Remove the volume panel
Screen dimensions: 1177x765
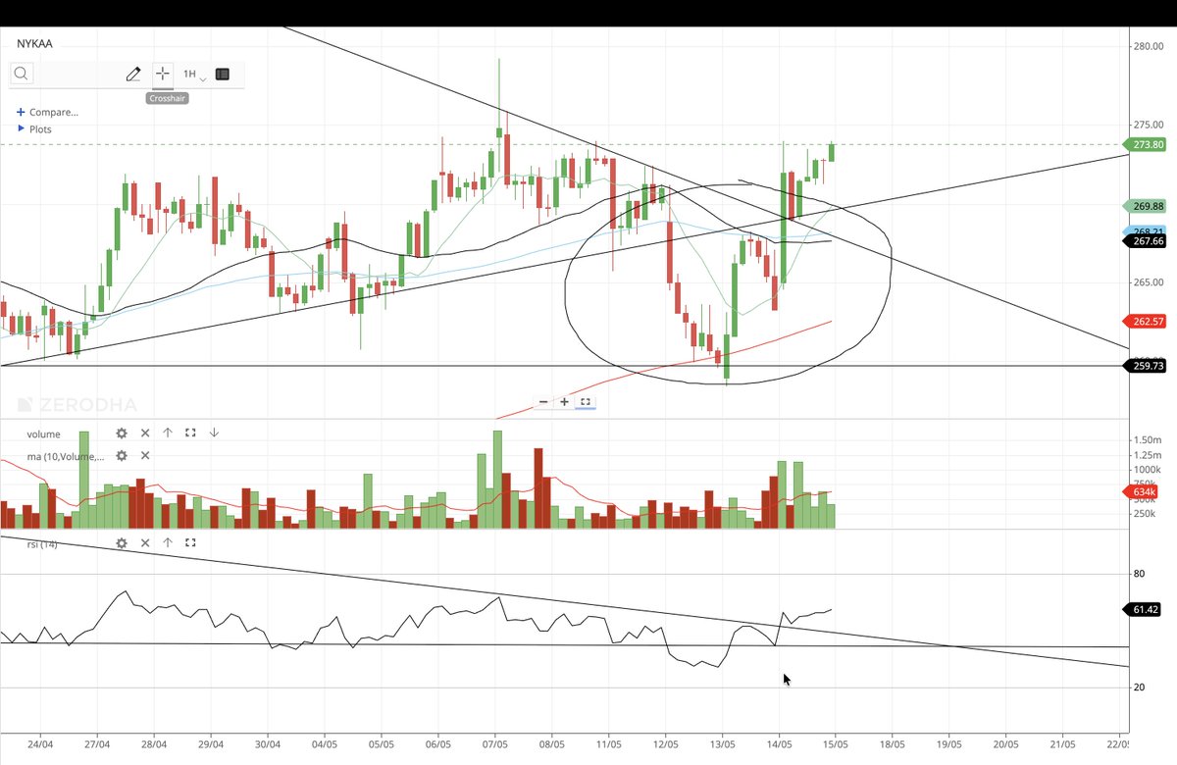click(145, 433)
